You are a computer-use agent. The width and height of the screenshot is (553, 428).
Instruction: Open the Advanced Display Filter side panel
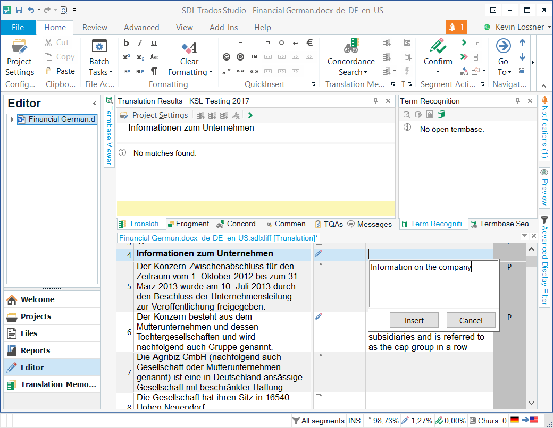pyautogui.click(x=544, y=261)
